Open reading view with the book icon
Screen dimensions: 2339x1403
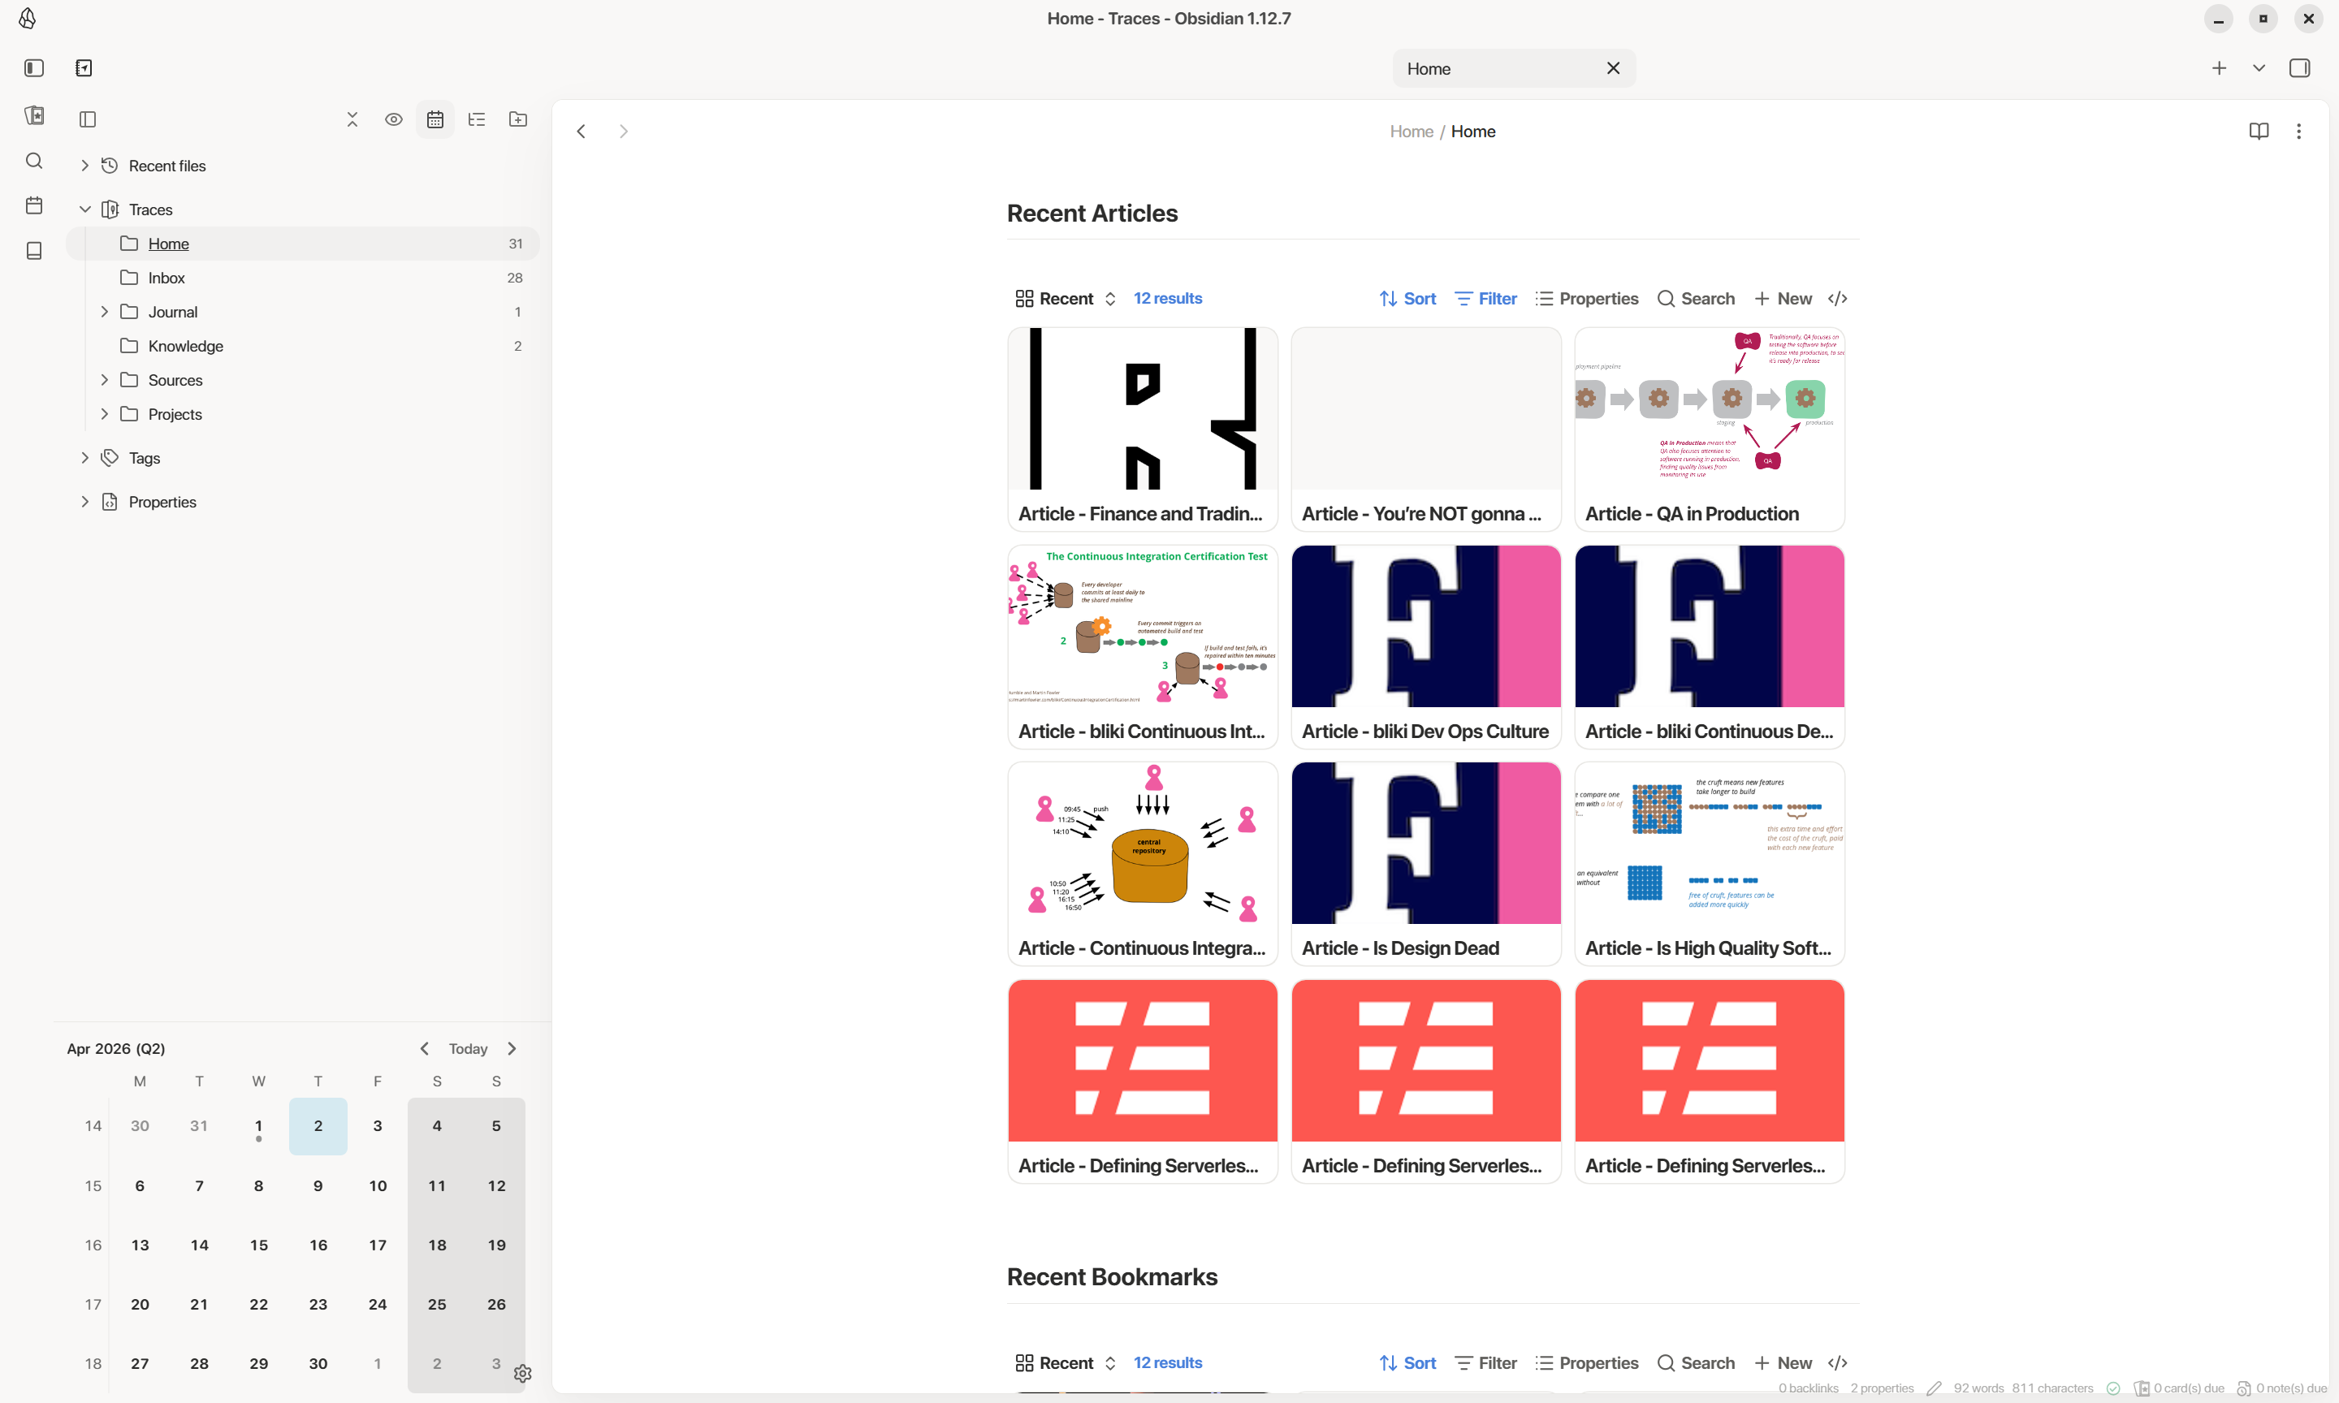(2259, 131)
